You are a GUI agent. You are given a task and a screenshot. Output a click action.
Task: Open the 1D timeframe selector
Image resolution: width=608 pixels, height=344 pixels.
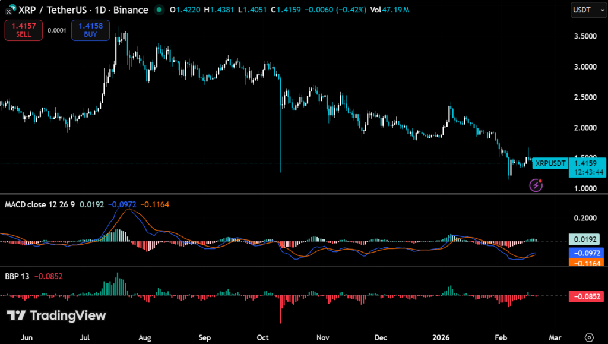tap(100, 10)
